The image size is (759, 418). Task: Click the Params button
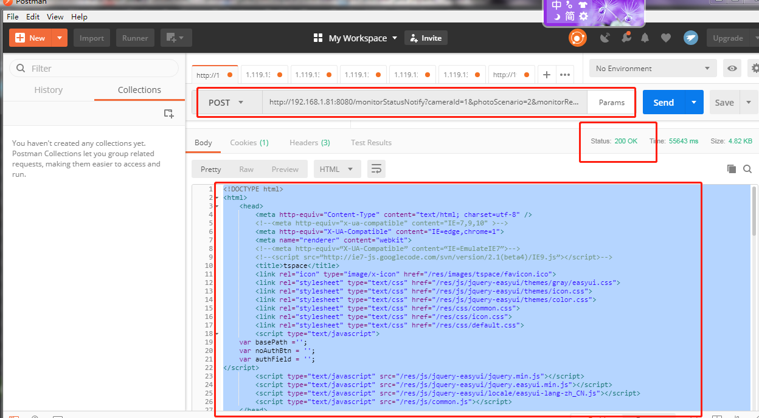611,102
